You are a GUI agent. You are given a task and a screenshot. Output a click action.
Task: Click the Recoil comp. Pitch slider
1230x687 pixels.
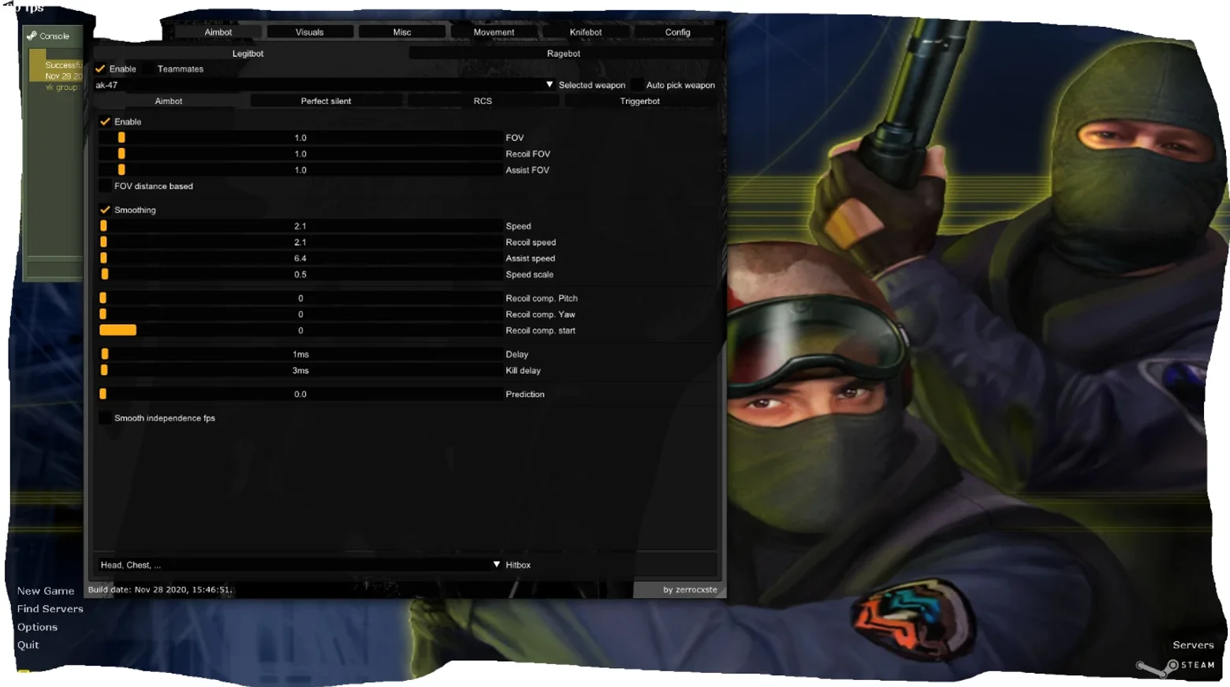tap(300, 299)
